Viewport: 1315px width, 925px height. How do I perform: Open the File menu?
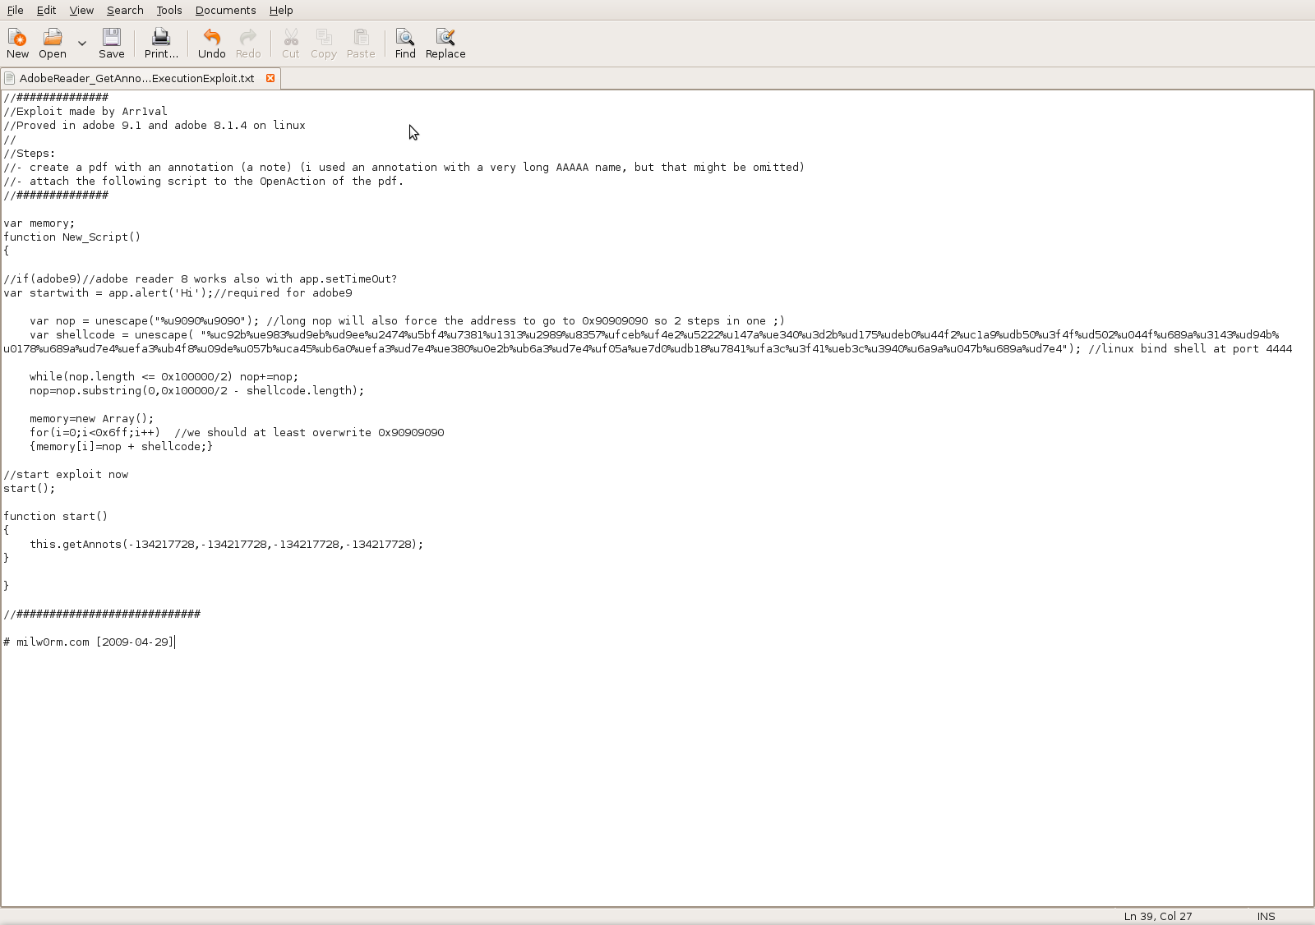tap(15, 10)
